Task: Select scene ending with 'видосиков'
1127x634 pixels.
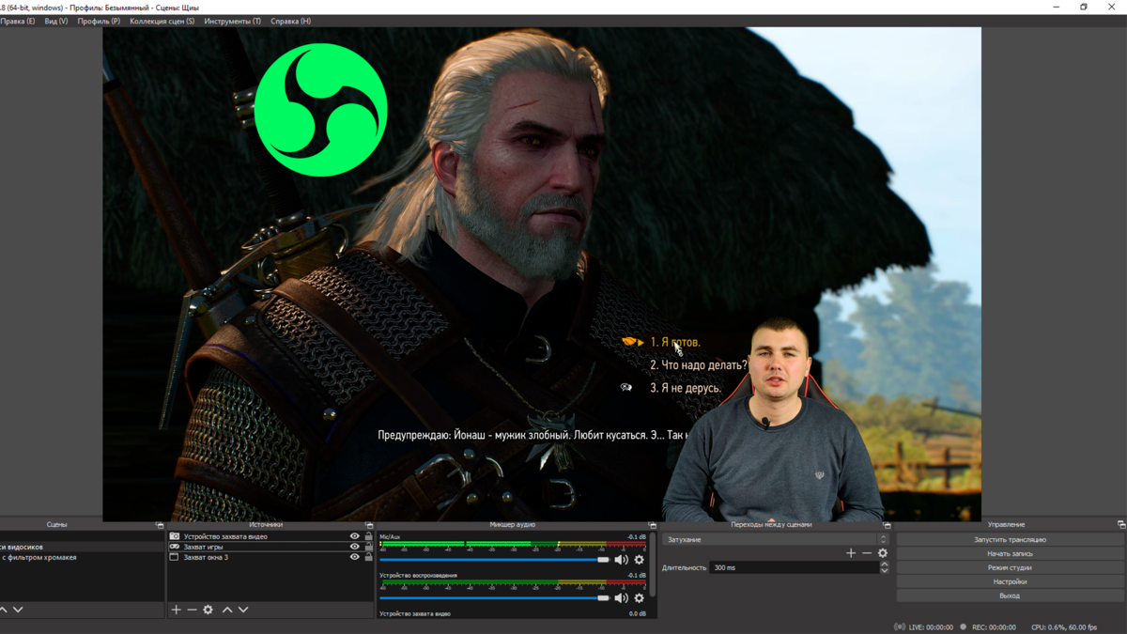Action: coord(82,547)
